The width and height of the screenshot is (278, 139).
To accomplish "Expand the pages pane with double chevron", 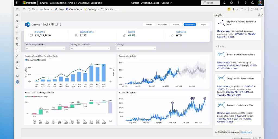I will [x=24, y=9].
